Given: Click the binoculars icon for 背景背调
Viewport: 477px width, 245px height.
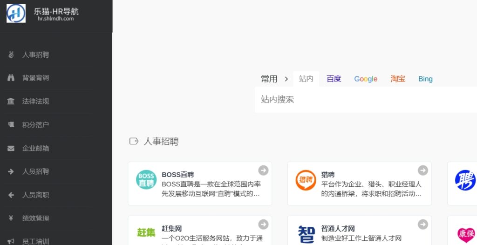Looking at the screenshot, I should coord(11,78).
